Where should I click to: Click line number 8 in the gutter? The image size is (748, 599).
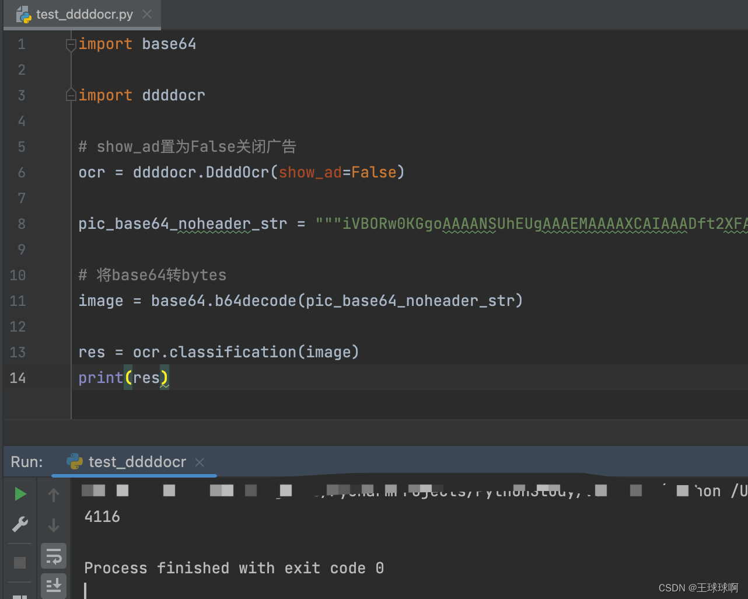[22, 224]
